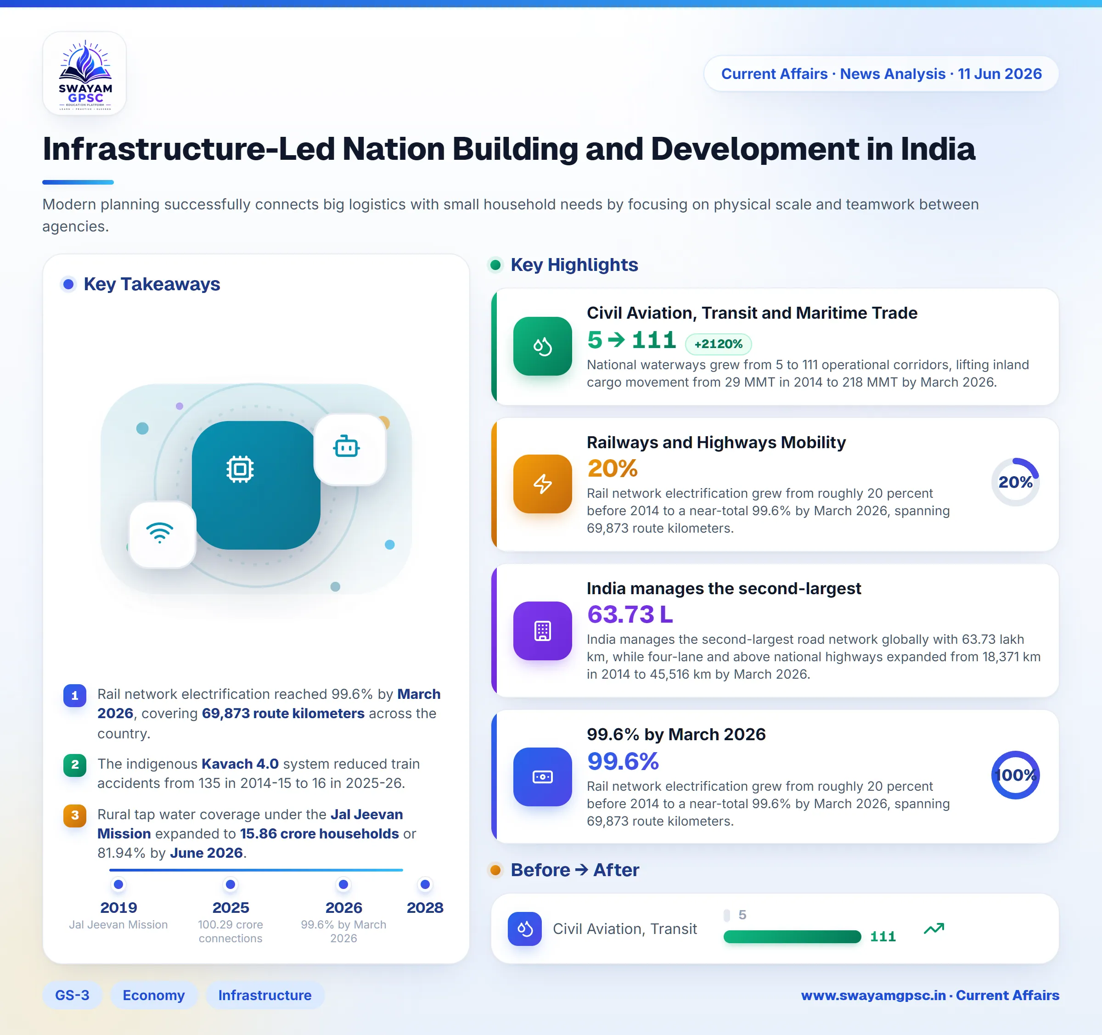Click the Key Takeaways illustration thumbnail
Viewport: 1102px width, 1035px height.
256,489
